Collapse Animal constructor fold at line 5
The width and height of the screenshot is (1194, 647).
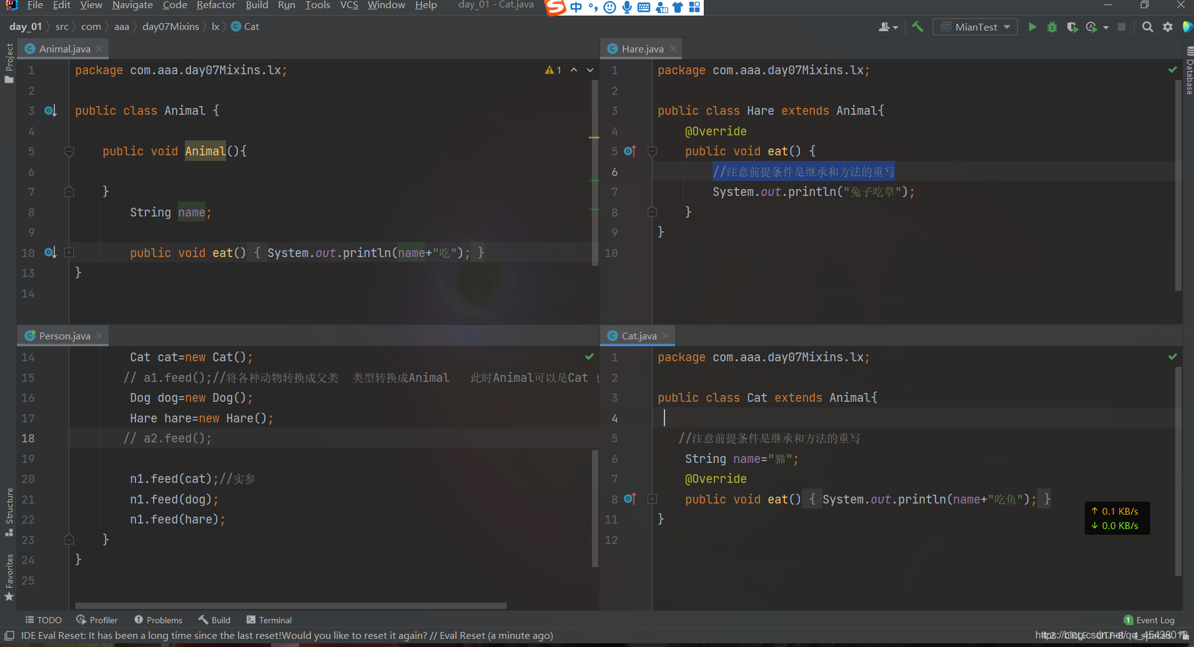69,151
